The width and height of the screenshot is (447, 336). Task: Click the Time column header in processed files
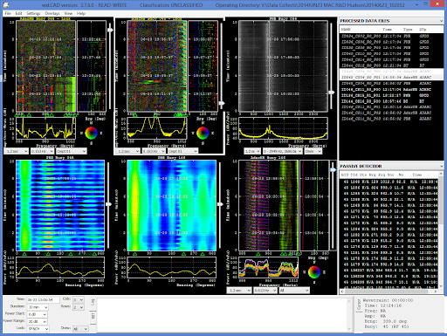[387, 30]
